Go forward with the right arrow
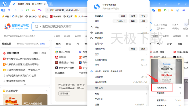 [x=22, y=10]
